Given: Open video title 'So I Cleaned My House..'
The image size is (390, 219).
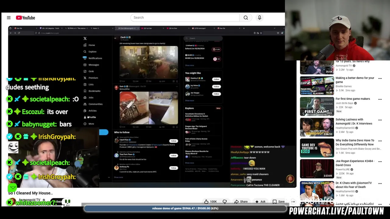Looking at the screenshot, I should point(30,193).
